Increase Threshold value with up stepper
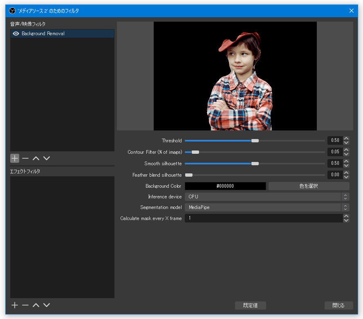This screenshot has width=363, height=319. 346,138
